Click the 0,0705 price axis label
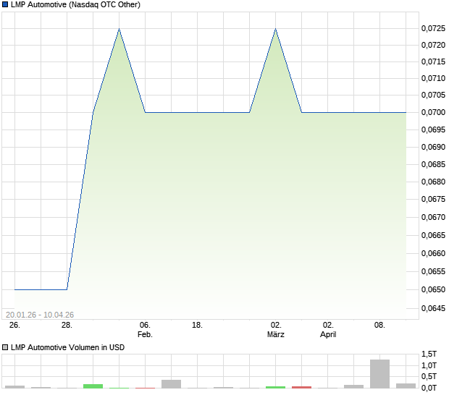This screenshot has height=395, width=449. pyautogui.click(x=433, y=95)
